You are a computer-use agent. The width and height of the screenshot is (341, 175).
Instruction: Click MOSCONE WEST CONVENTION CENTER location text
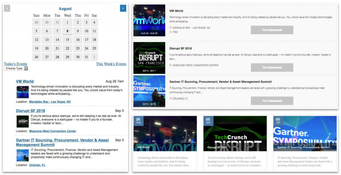(195, 65)
